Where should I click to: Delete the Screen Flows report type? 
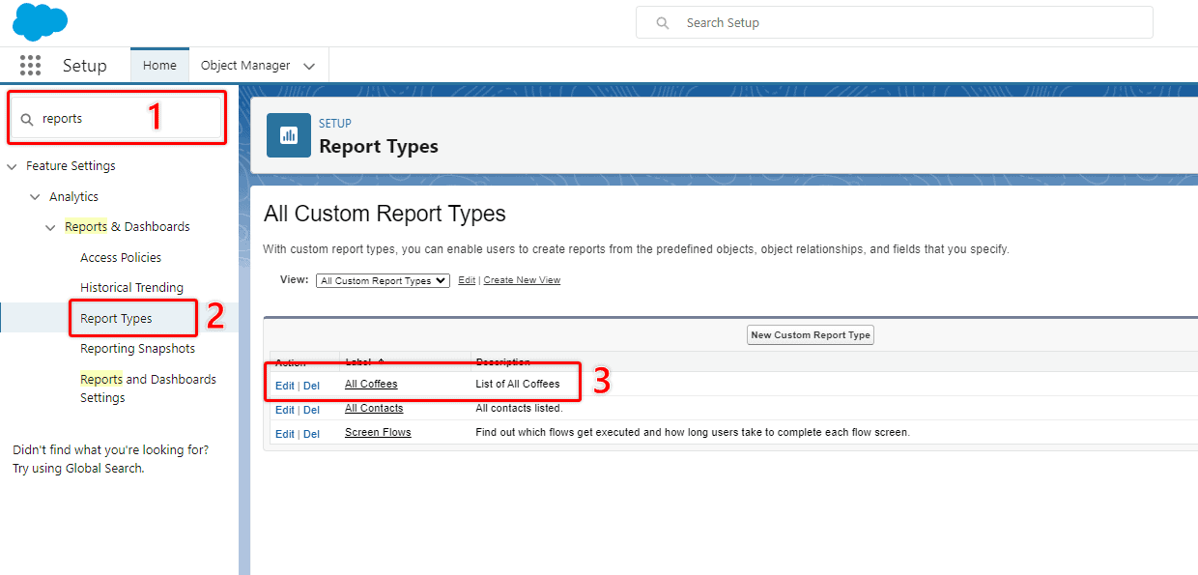point(311,434)
